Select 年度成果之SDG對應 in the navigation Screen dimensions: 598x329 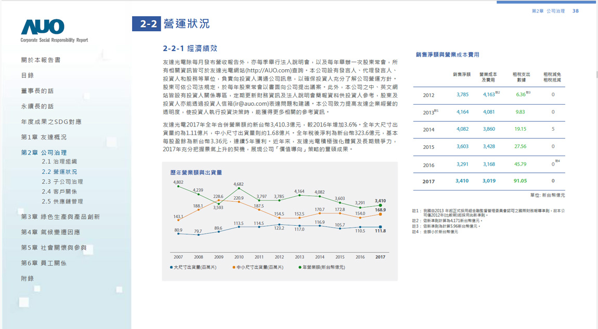(51, 122)
